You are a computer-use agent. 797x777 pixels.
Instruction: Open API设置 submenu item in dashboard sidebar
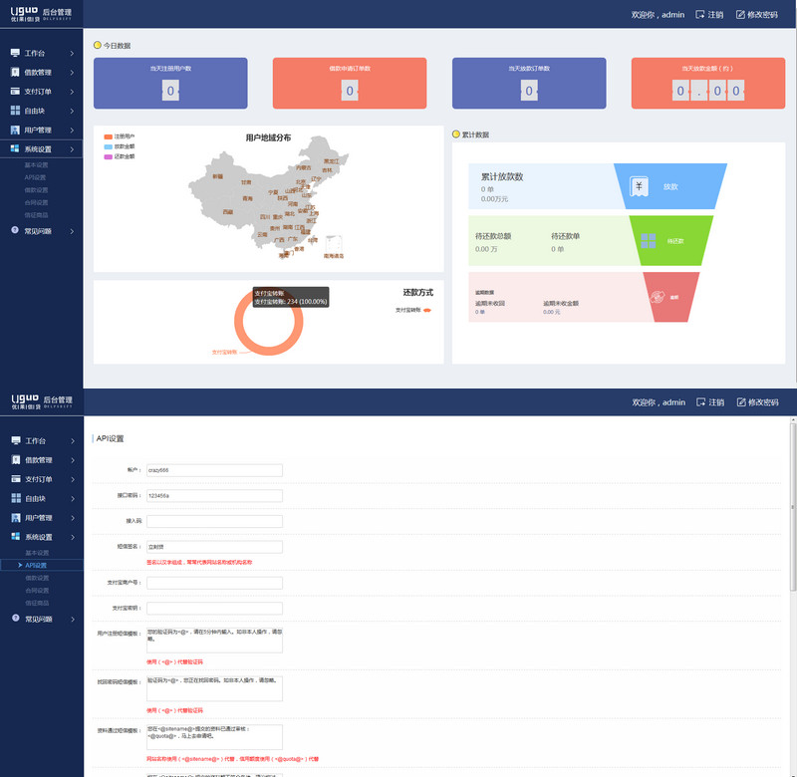[35, 177]
